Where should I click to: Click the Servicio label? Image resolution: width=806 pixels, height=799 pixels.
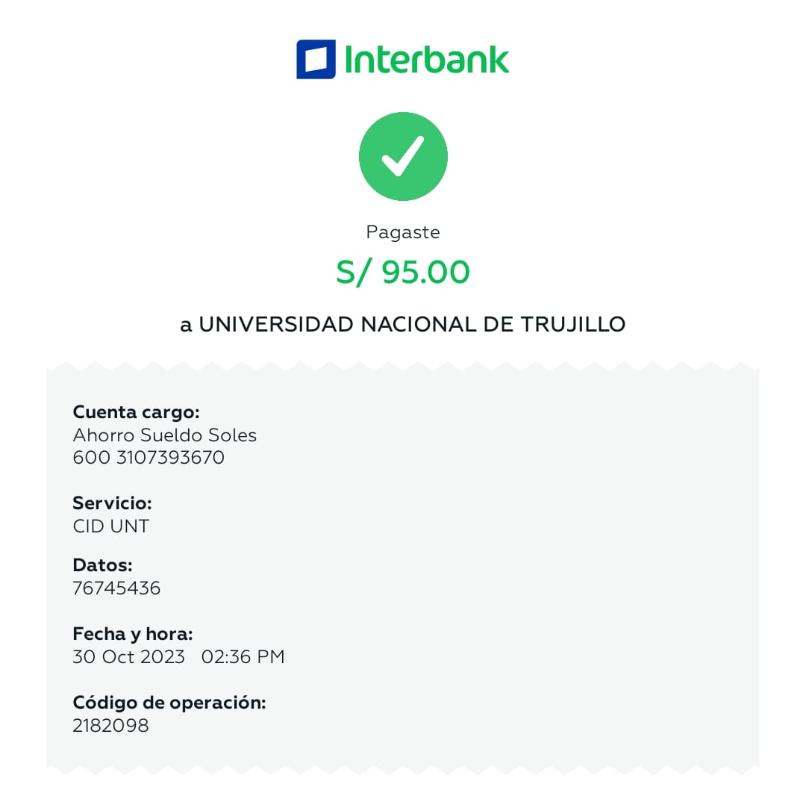112,503
